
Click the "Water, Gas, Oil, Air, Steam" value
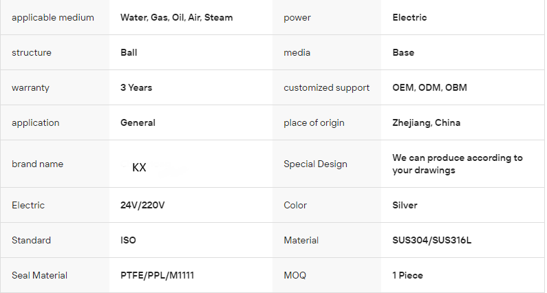176,17
